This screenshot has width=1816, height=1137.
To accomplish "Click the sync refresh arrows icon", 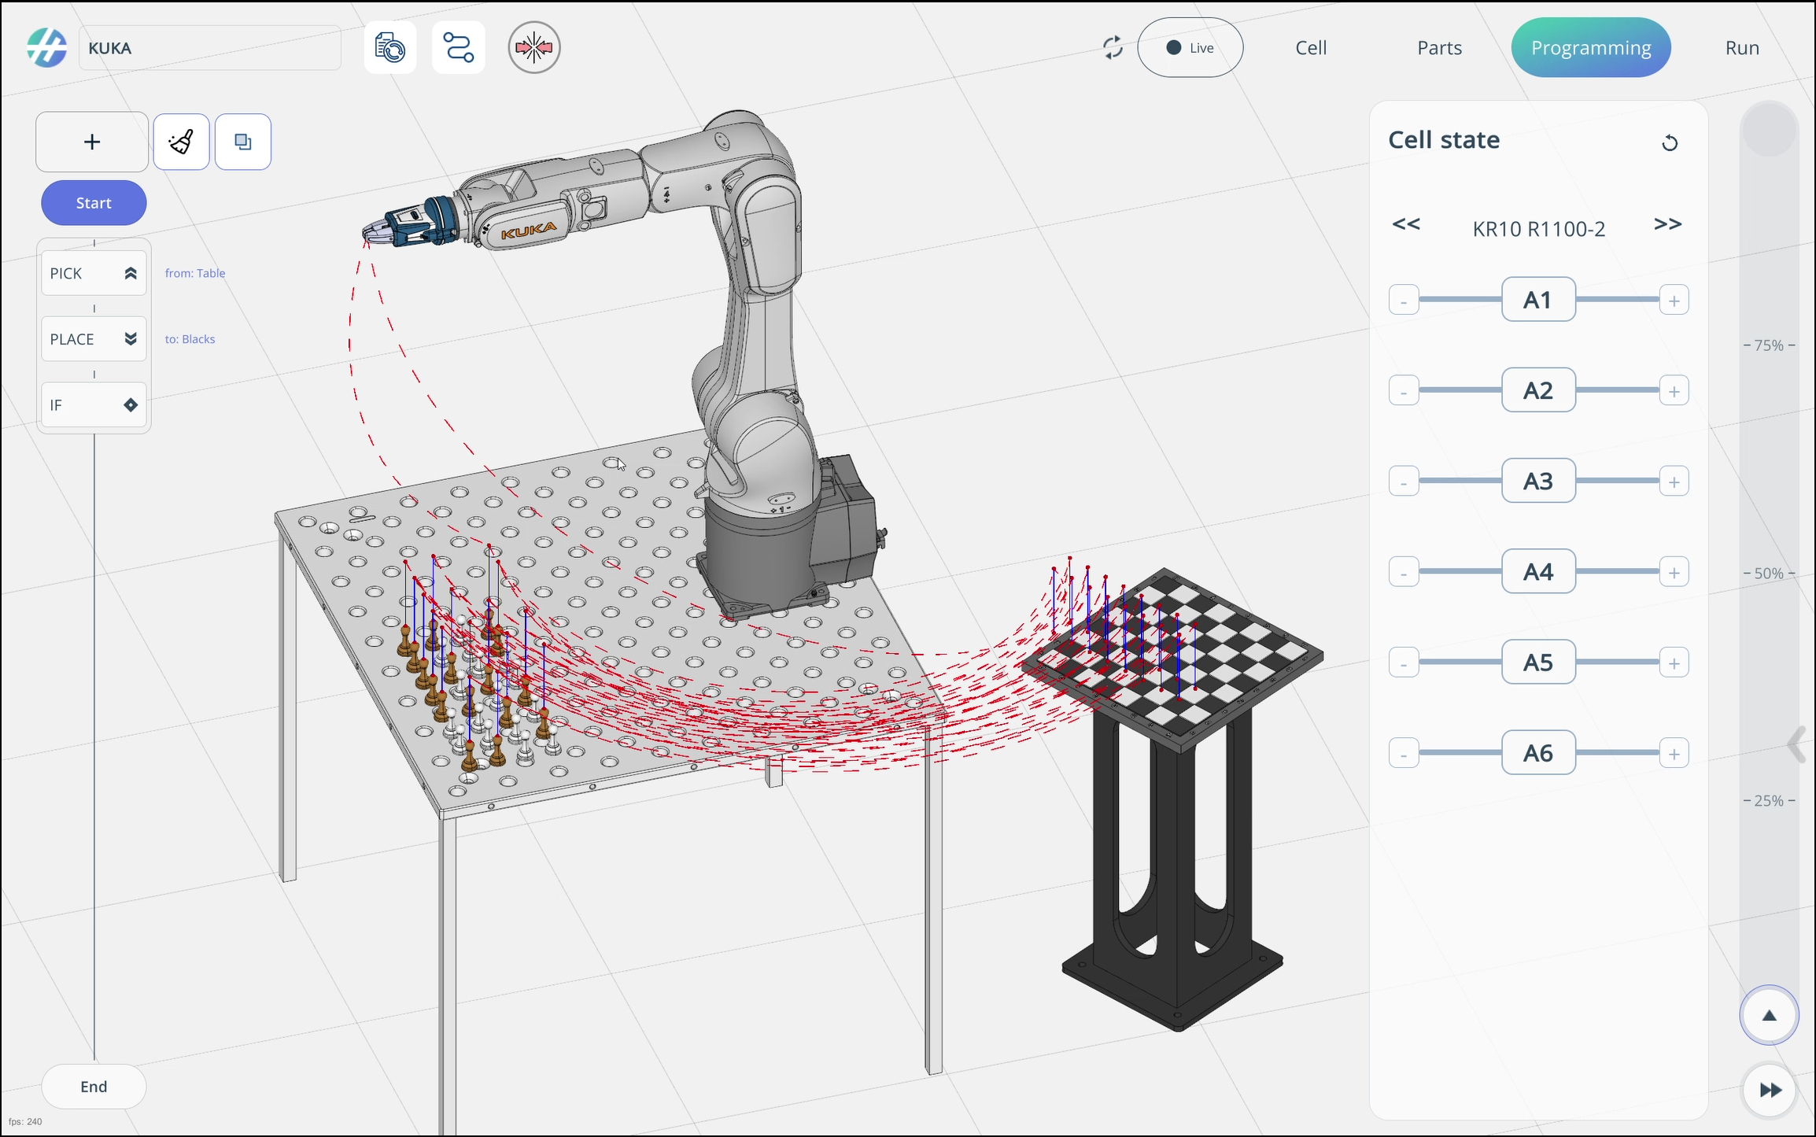I will (x=1113, y=48).
